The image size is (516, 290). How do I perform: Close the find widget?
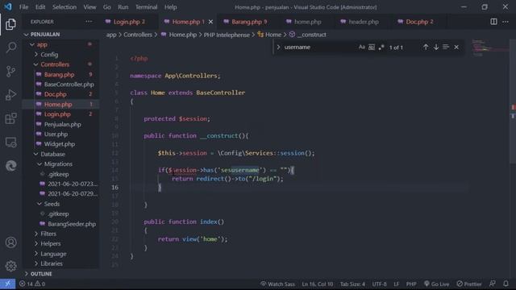(x=456, y=48)
